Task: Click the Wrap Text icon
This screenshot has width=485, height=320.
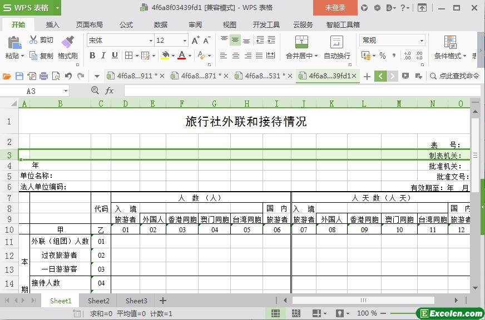Action: click(x=336, y=42)
